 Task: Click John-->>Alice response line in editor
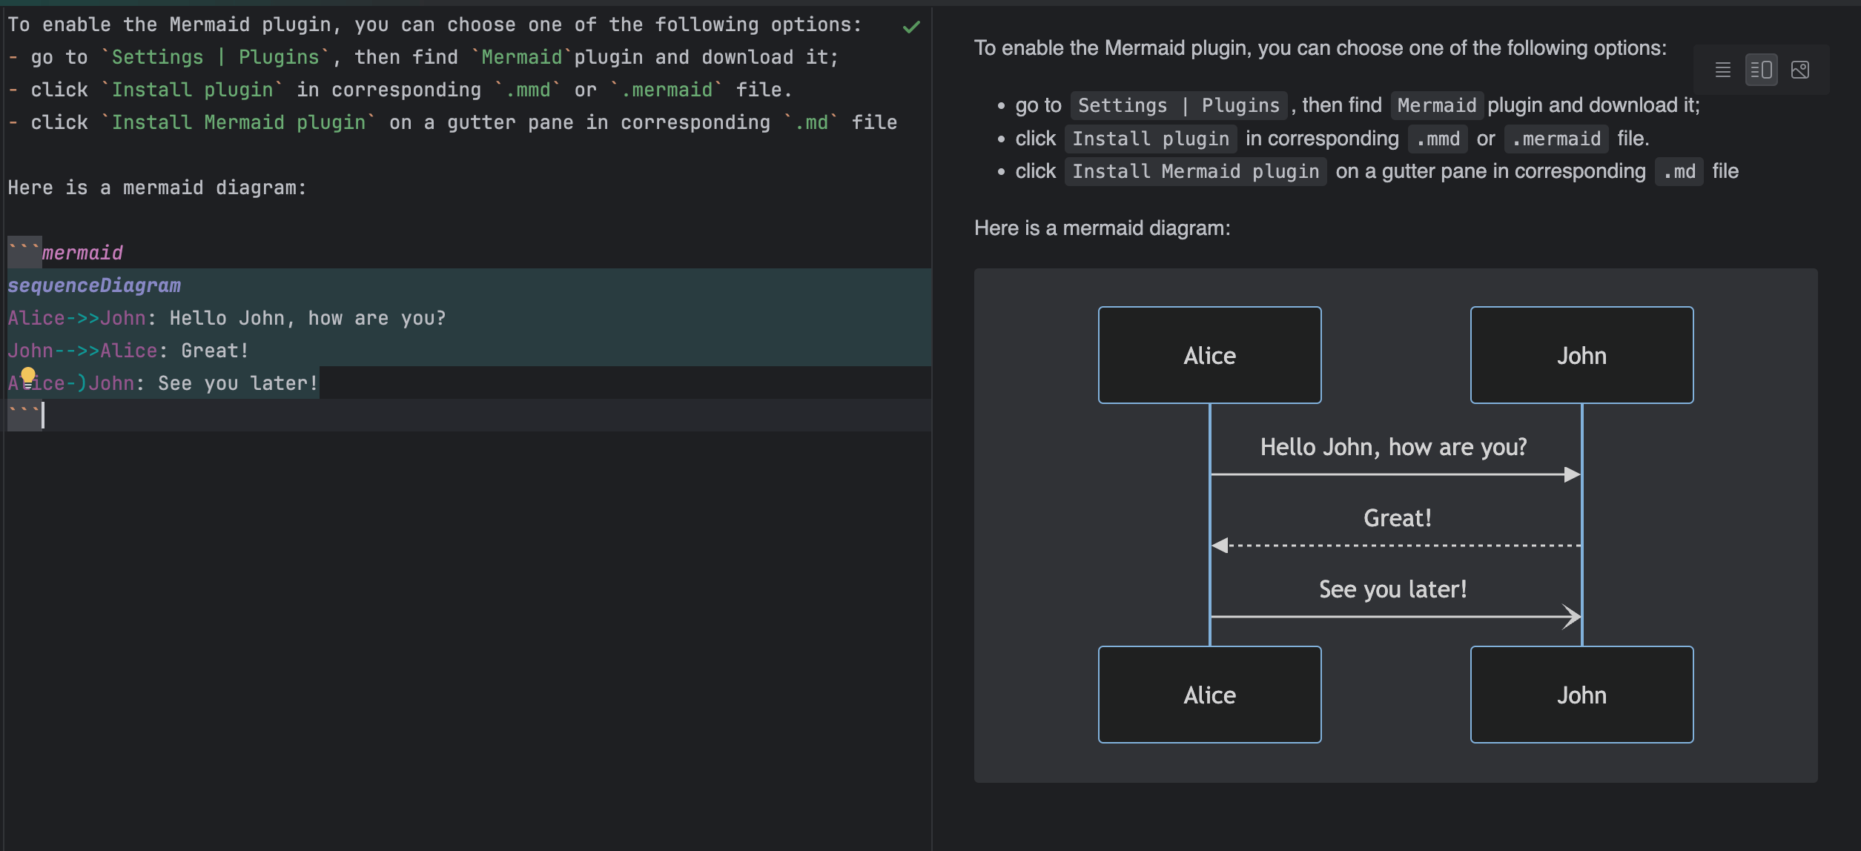[x=128, y=349]
